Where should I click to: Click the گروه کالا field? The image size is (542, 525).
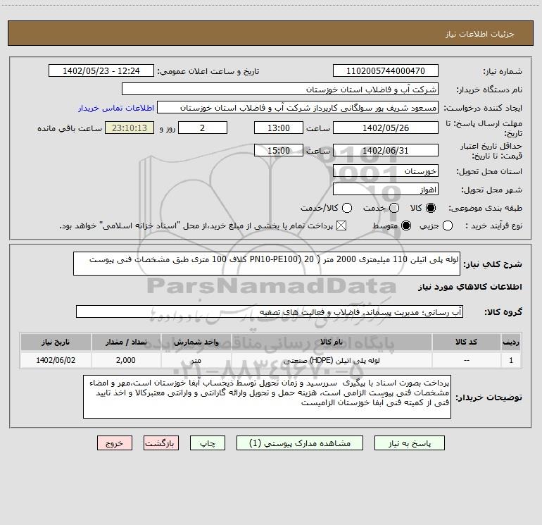pos(270,311)
